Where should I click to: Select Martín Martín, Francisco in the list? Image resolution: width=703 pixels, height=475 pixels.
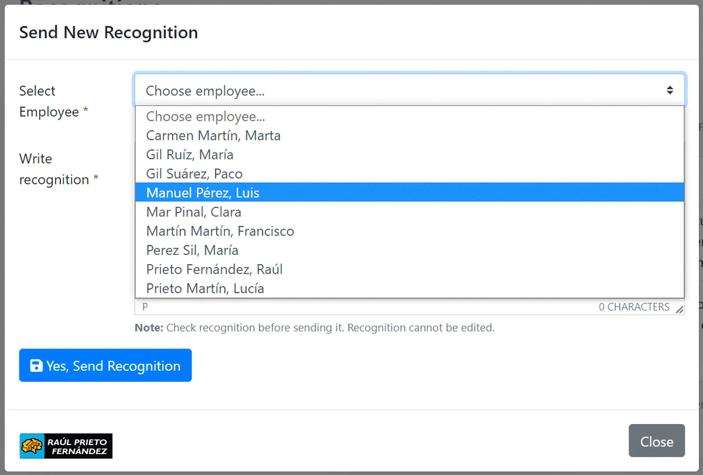tap(220, 231)
